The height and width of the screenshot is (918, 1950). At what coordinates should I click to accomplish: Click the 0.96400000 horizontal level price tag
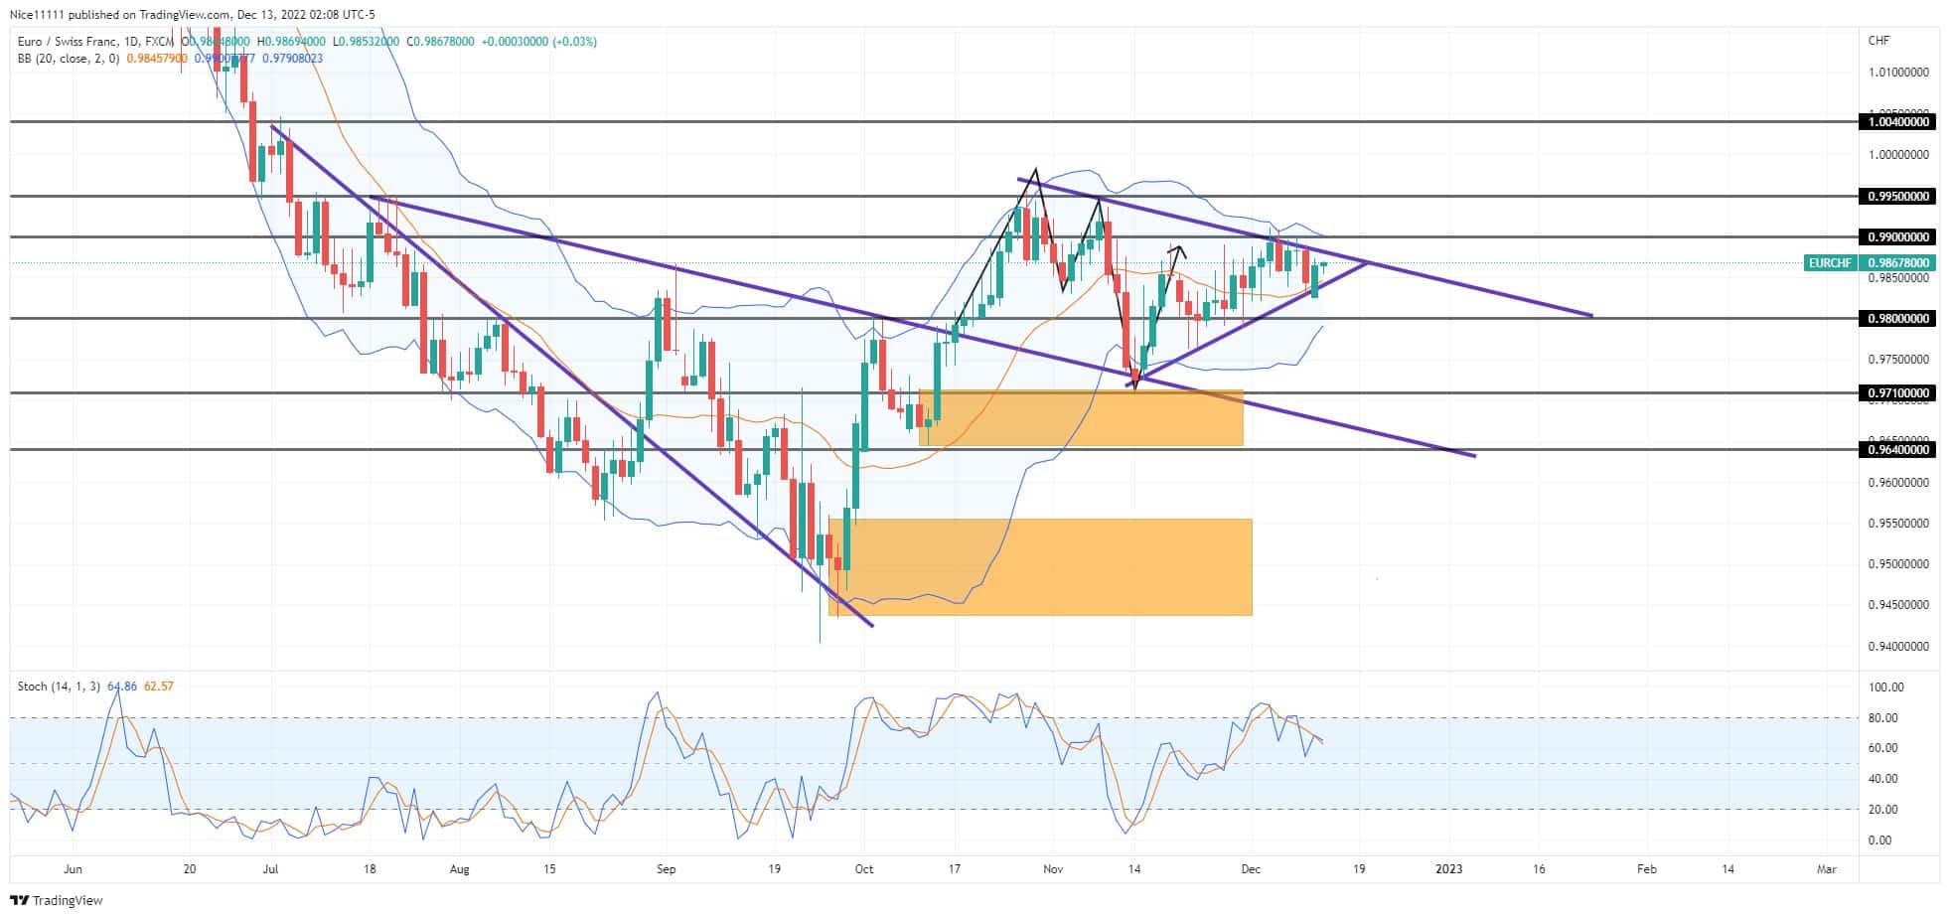[x=1897, y=450]
